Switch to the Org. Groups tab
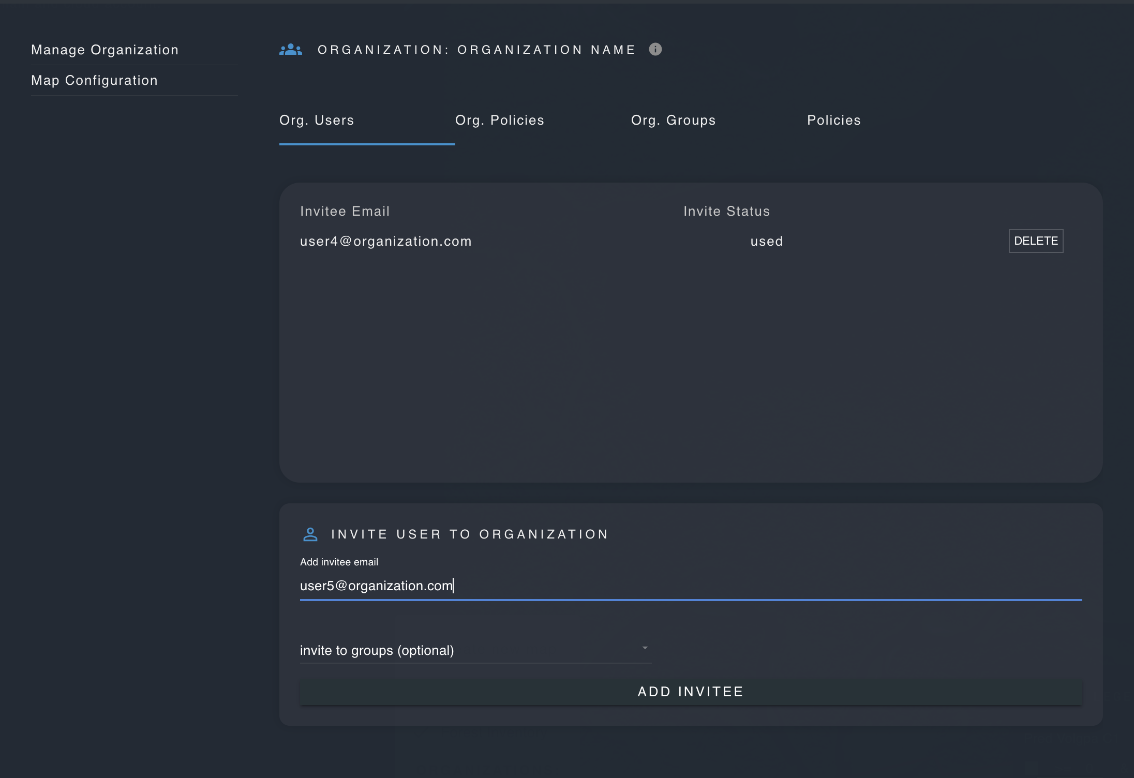This screenshot has height=778, width=1134. [719, 121]
